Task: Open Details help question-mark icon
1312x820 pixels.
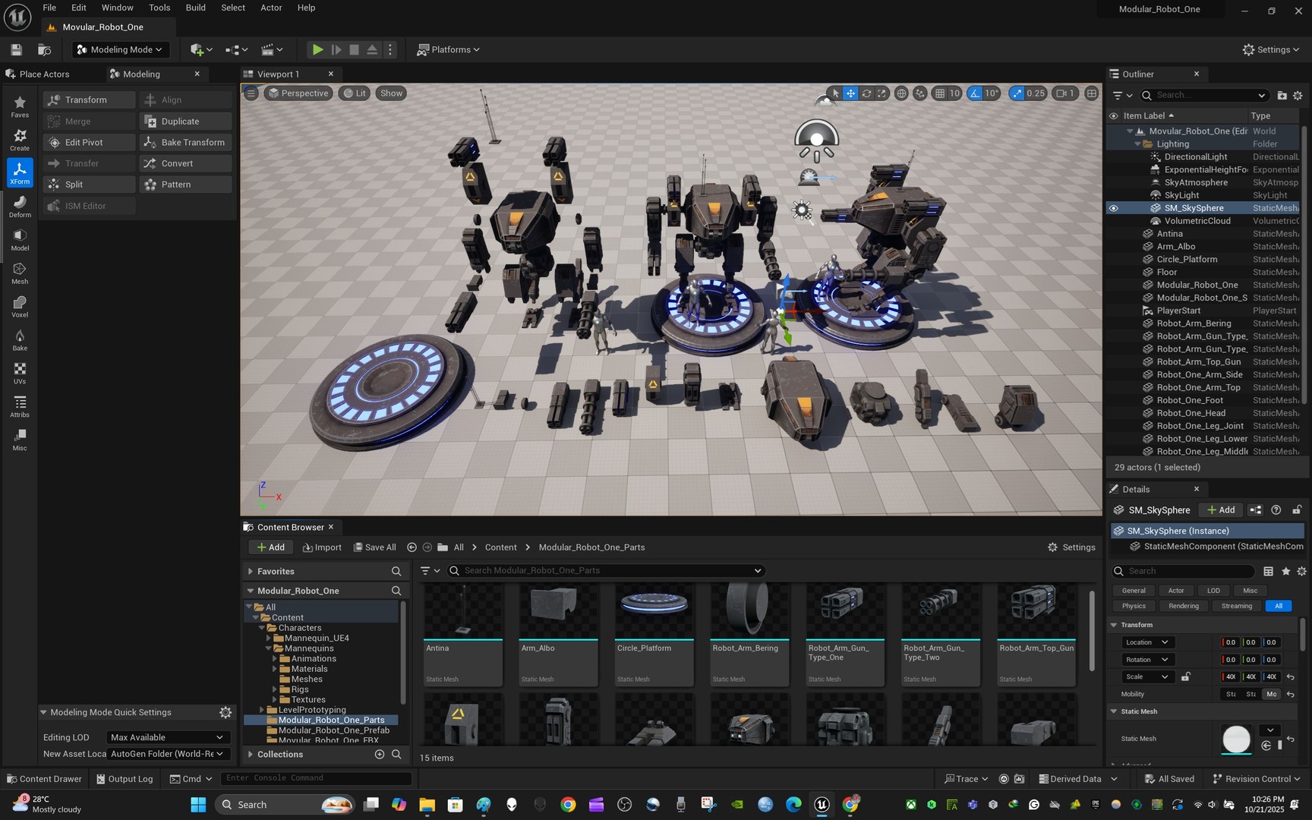Action: (1276, 510)
